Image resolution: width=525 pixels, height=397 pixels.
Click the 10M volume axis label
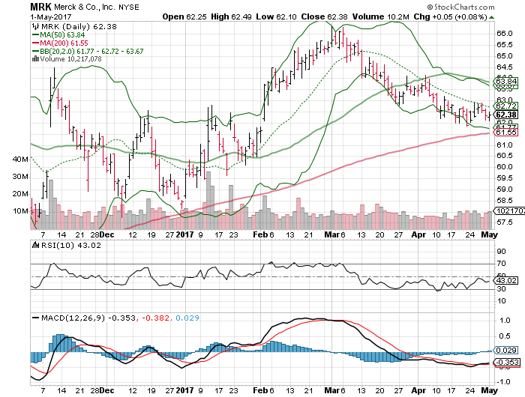pos(20,211)
